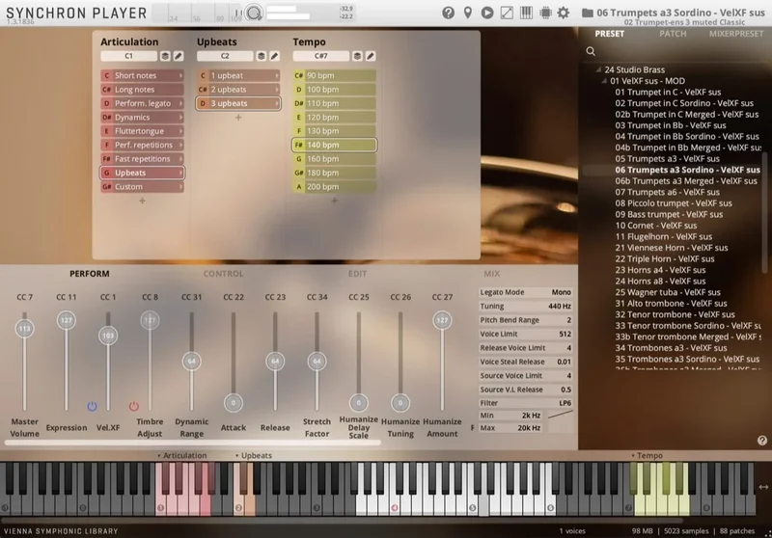Image resolution: width=772 pixels, height=538 pixels.
Task: Switch to the EDIT tab
Action: [357, 274]
